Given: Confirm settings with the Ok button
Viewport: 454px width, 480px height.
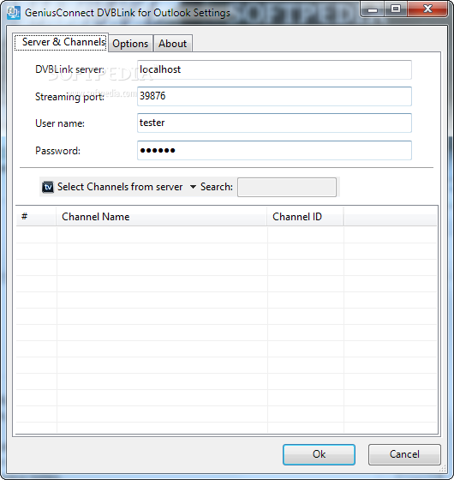Looking at the screenshot, I should (319, 454).
